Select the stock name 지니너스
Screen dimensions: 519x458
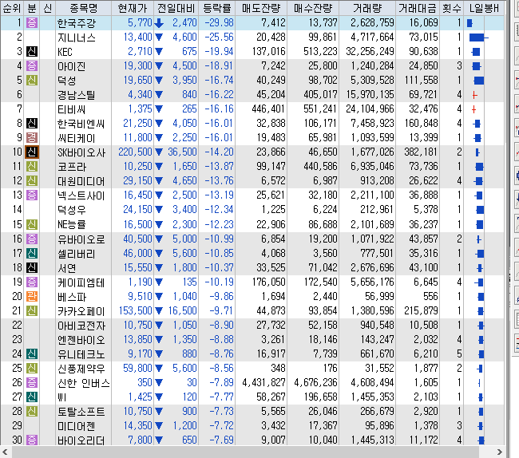[77, 38]
